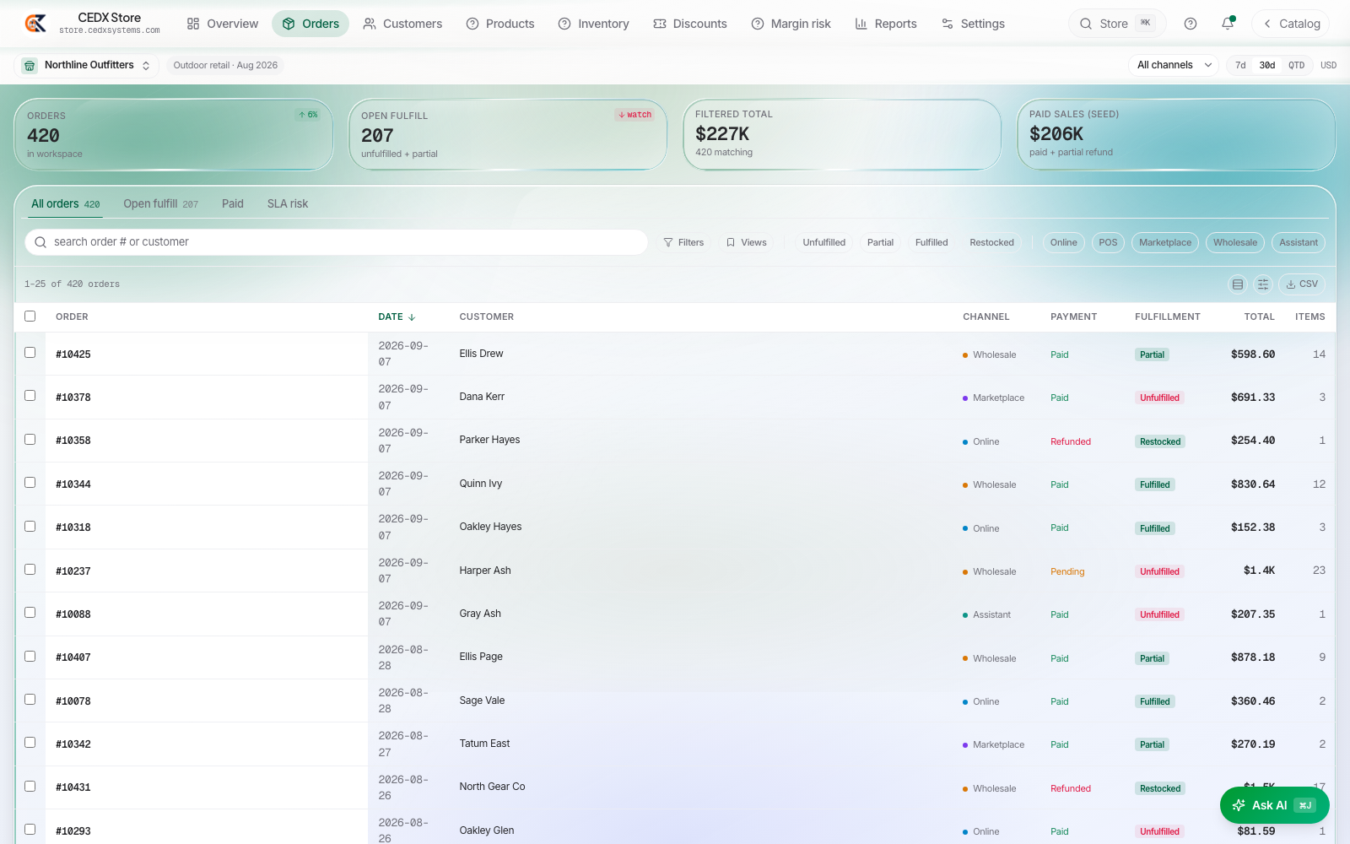Viewport: 1350px width, 844px height.
Task: Click the Open Fulfill 207 card
Action: [x=508, y=135]
